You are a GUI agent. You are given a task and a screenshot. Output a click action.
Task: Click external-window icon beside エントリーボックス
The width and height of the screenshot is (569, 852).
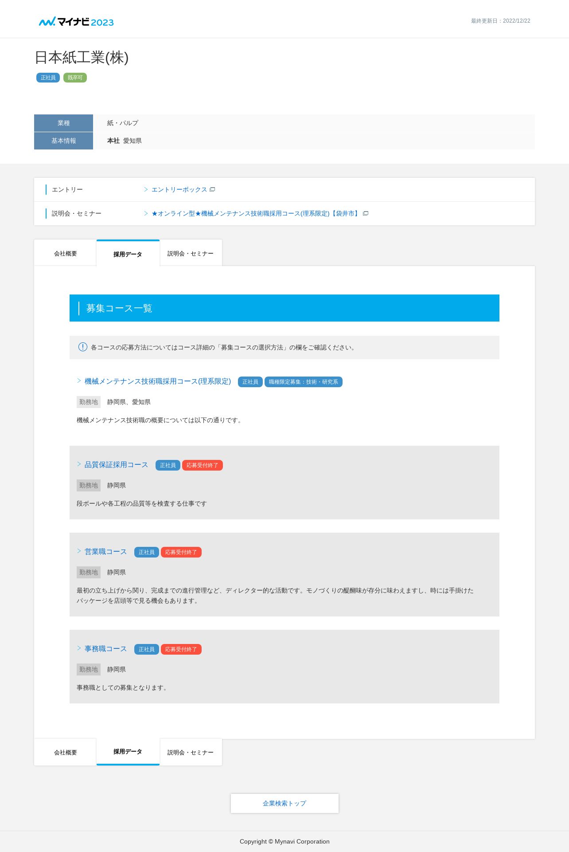[x=212, y=189]
